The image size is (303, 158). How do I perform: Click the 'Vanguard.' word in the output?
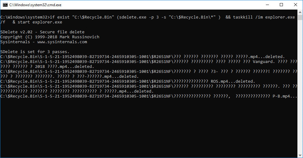click(264, 62)
